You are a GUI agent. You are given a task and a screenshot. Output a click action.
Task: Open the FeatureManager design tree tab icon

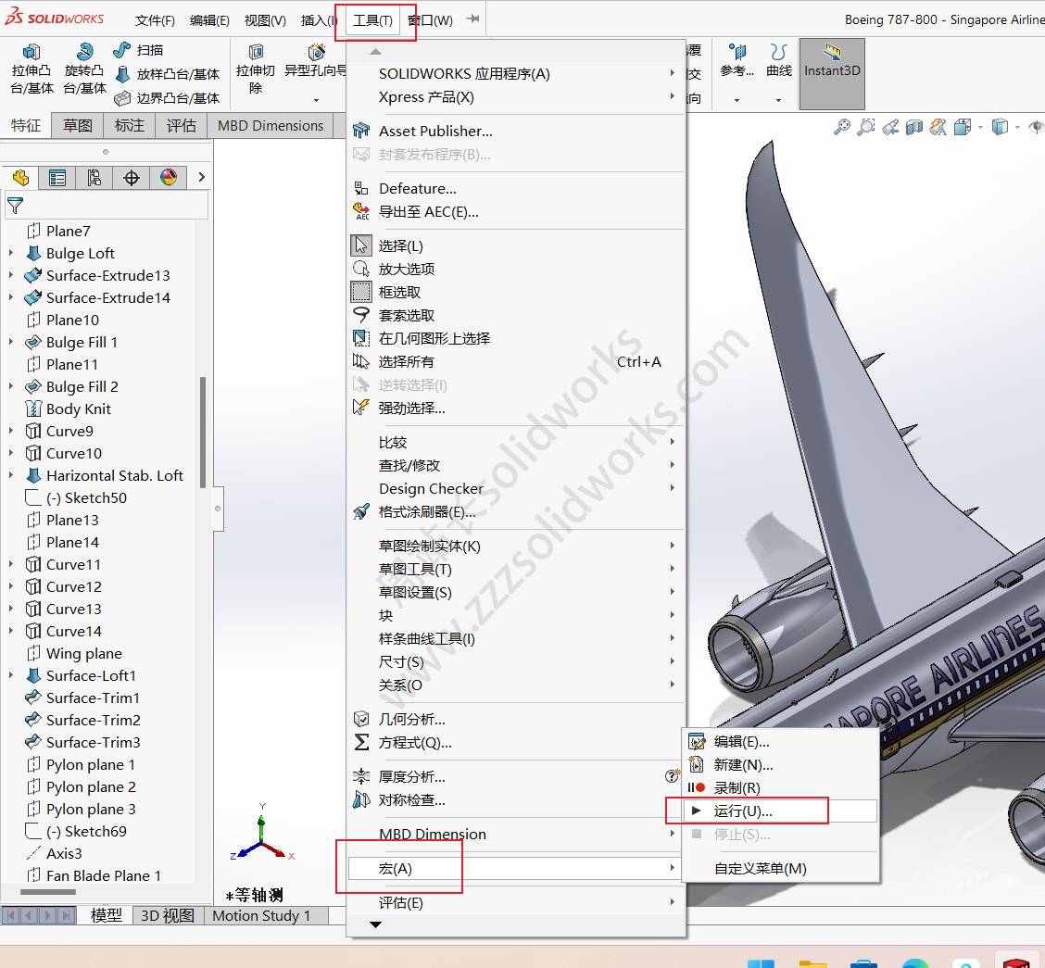20,178
